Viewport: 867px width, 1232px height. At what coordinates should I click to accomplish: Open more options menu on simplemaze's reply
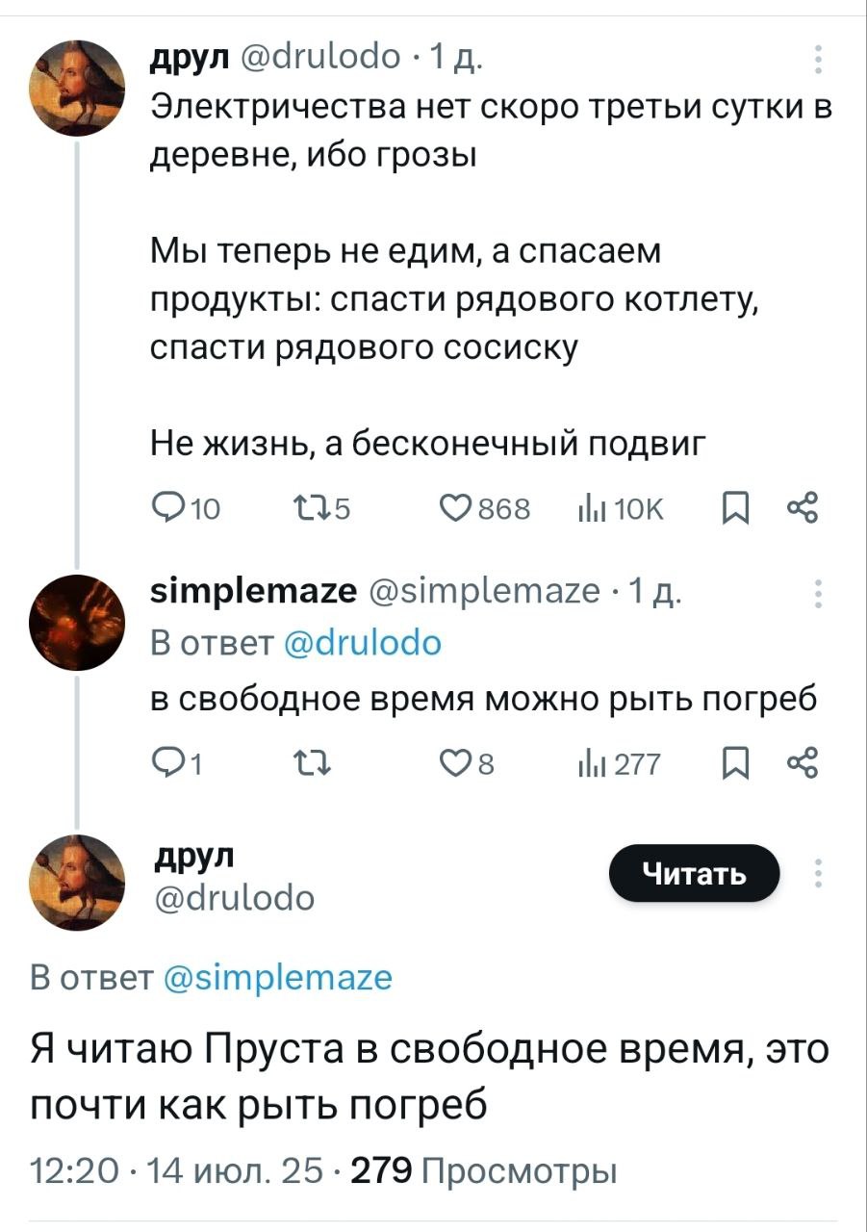(x=818, y=597)
